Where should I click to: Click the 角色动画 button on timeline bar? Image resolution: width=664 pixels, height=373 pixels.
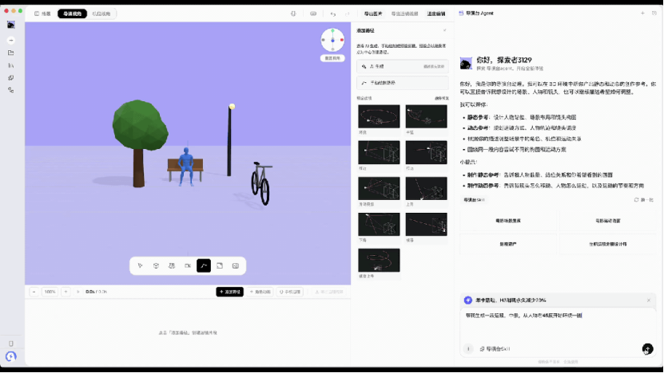(x=260, y=292)
